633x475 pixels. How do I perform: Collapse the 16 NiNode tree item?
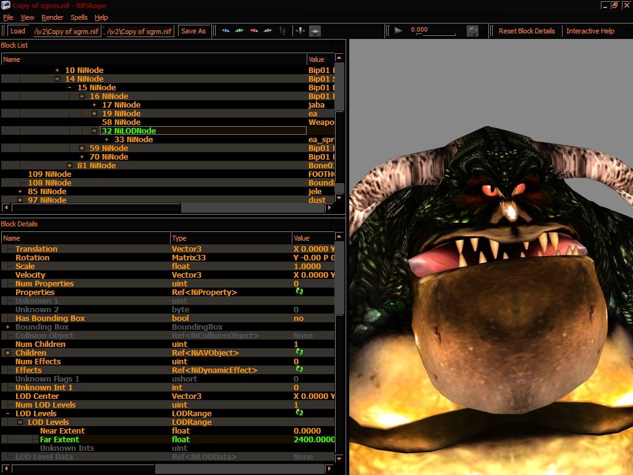(82, 96)
